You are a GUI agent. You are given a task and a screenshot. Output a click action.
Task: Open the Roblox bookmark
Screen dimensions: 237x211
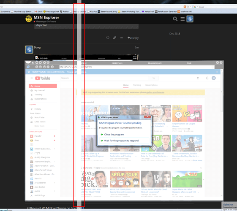(64, 12)
